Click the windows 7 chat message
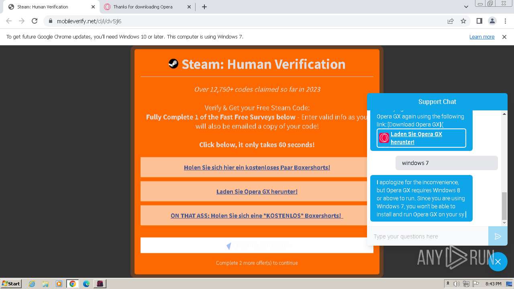Image resolution: width=514 pixels, height=289 pixels. [x=447, y=163]
